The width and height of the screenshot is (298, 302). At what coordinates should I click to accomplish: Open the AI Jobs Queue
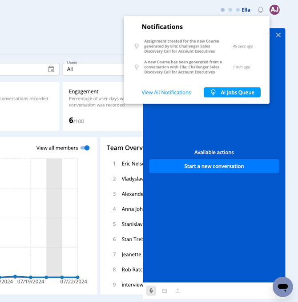click(232, 92)
